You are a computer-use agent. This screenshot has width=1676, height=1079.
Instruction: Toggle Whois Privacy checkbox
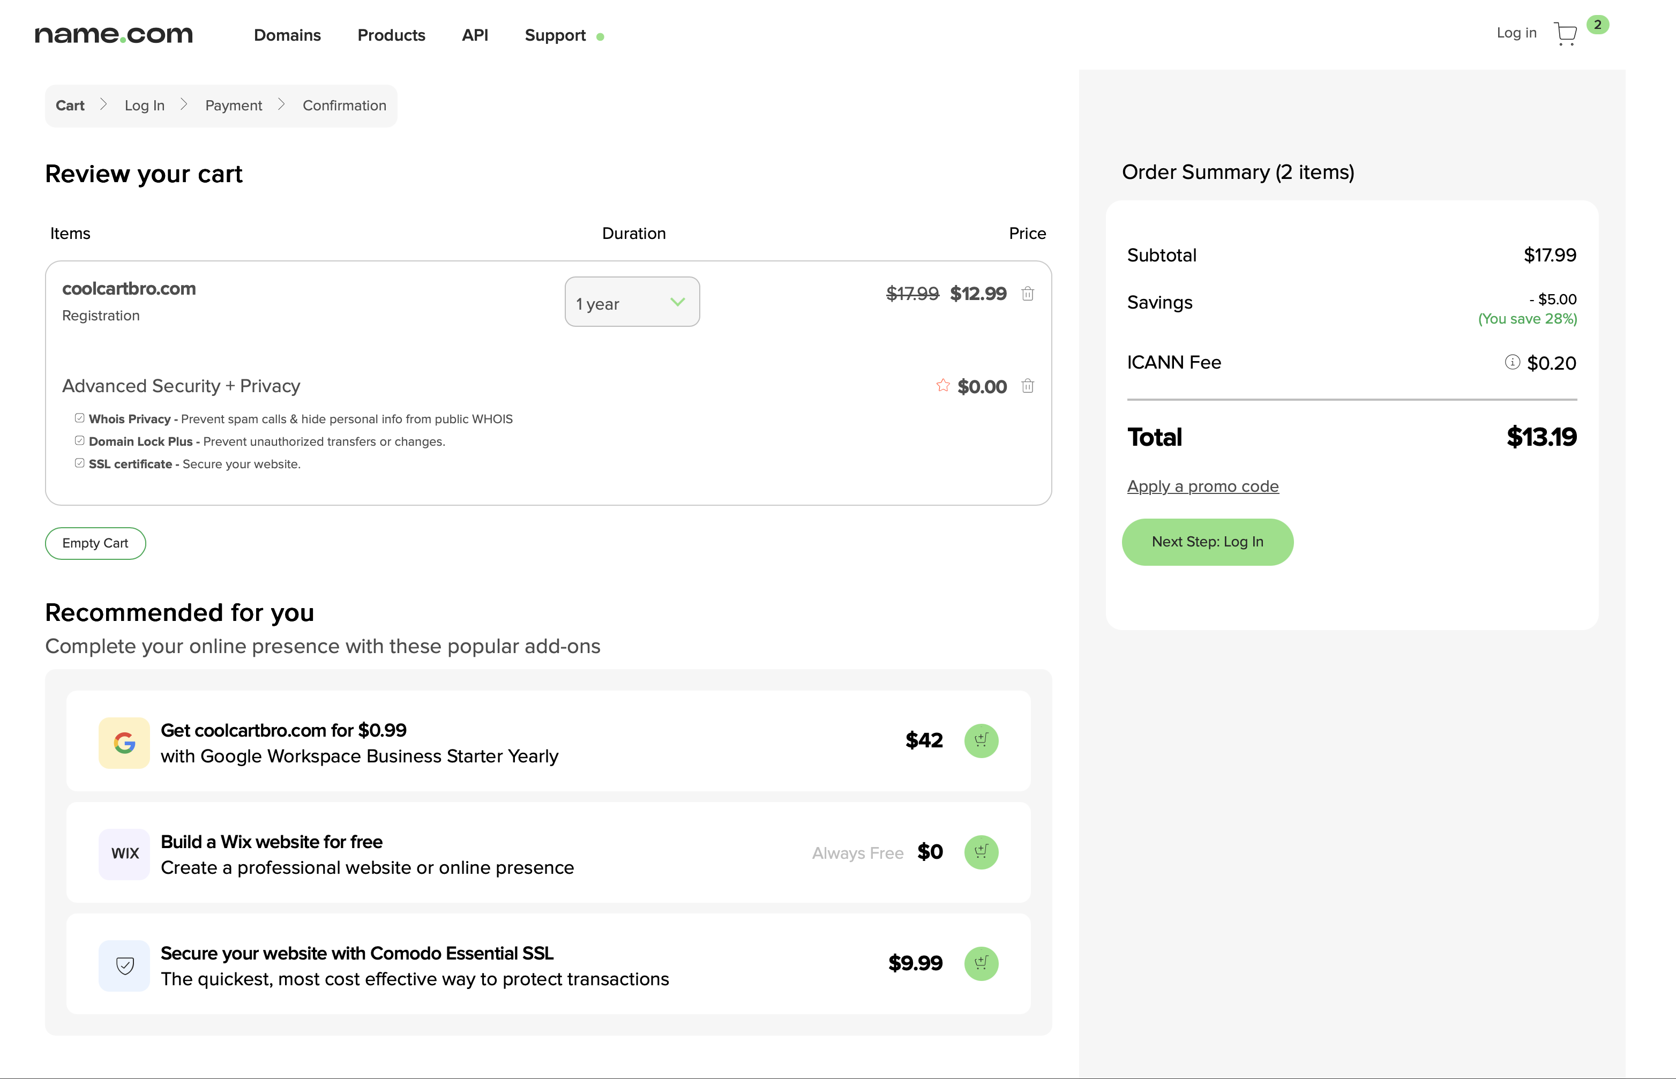[80, 418]
